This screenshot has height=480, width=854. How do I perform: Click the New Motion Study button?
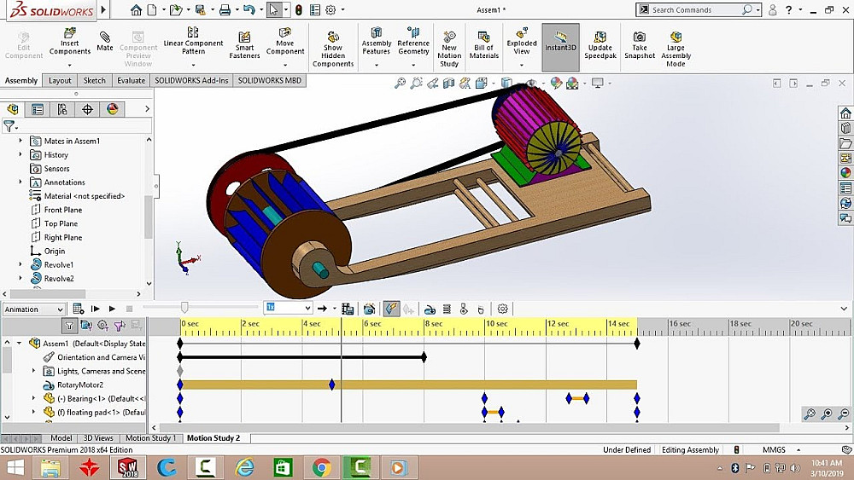pos(449,47)
